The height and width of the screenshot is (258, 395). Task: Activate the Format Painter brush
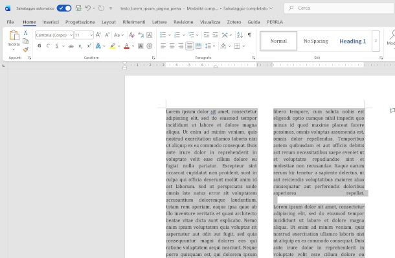(x=25, y=49)
